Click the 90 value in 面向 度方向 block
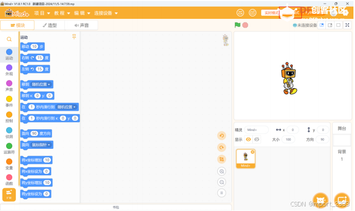Image resolution: width=355 pixels, height=211 pixels. 34,134
